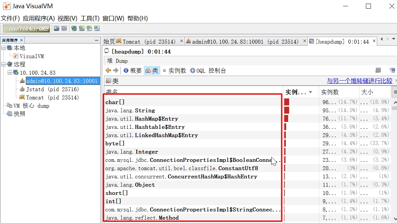Click the compare with another heap dump link

[360, 81]
